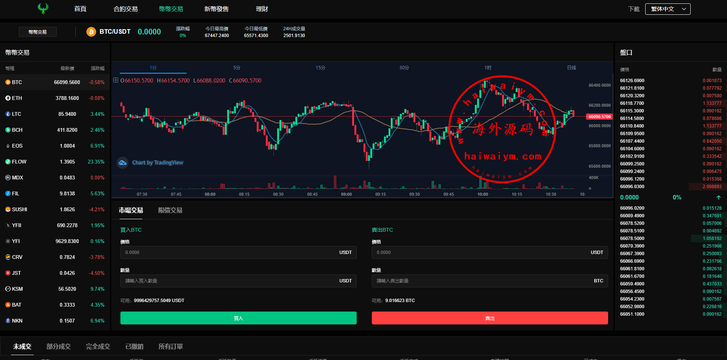
Task: Click the green up arrow in order book
Action: point(718,198)
